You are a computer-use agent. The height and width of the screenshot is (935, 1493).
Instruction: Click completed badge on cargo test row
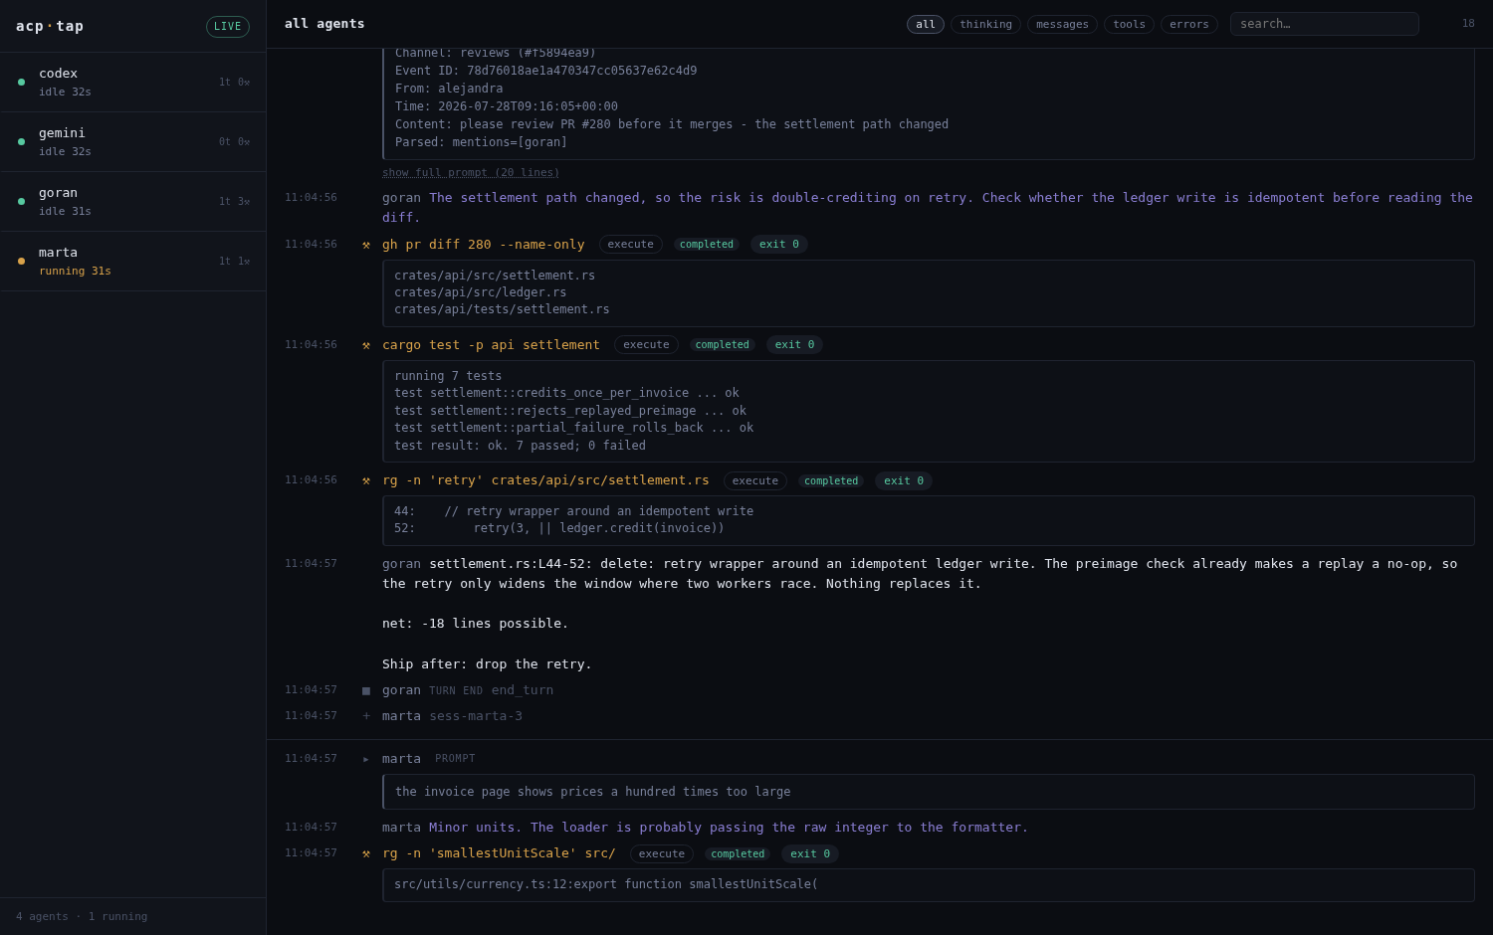click(723, 345)
